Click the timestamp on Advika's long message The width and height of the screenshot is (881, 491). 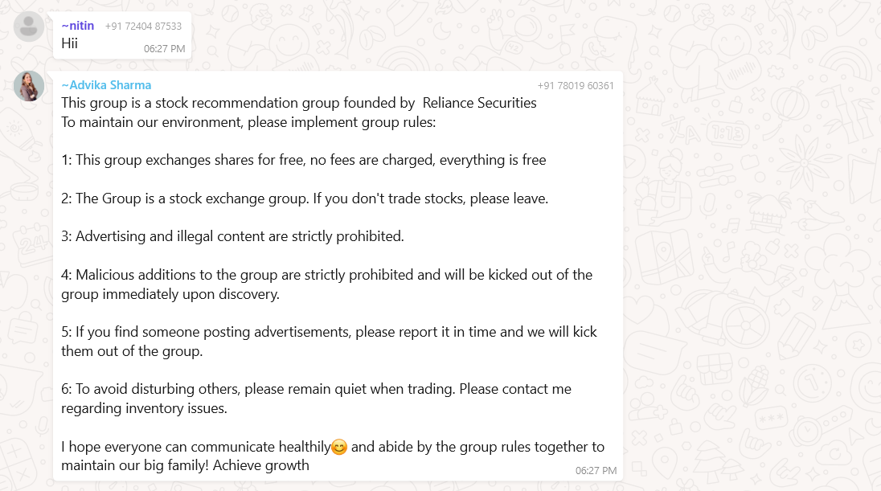[596, 470]
